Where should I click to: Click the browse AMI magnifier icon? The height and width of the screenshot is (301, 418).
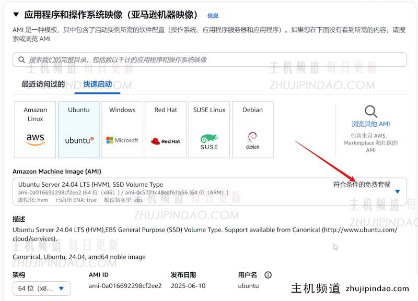(371, 112)
